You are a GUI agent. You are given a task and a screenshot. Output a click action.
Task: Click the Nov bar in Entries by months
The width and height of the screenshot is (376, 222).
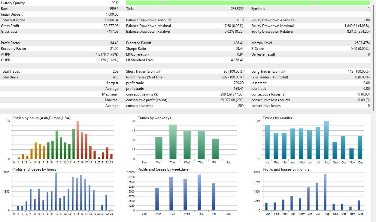[x=351, y=154]
